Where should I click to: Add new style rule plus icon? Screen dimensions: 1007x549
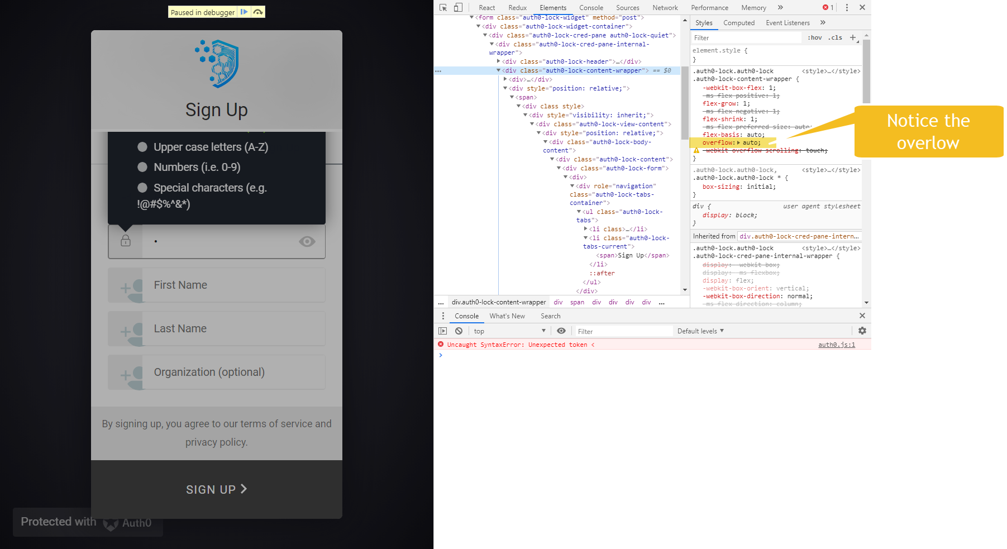pyautogui.click(x=853, y=37)
